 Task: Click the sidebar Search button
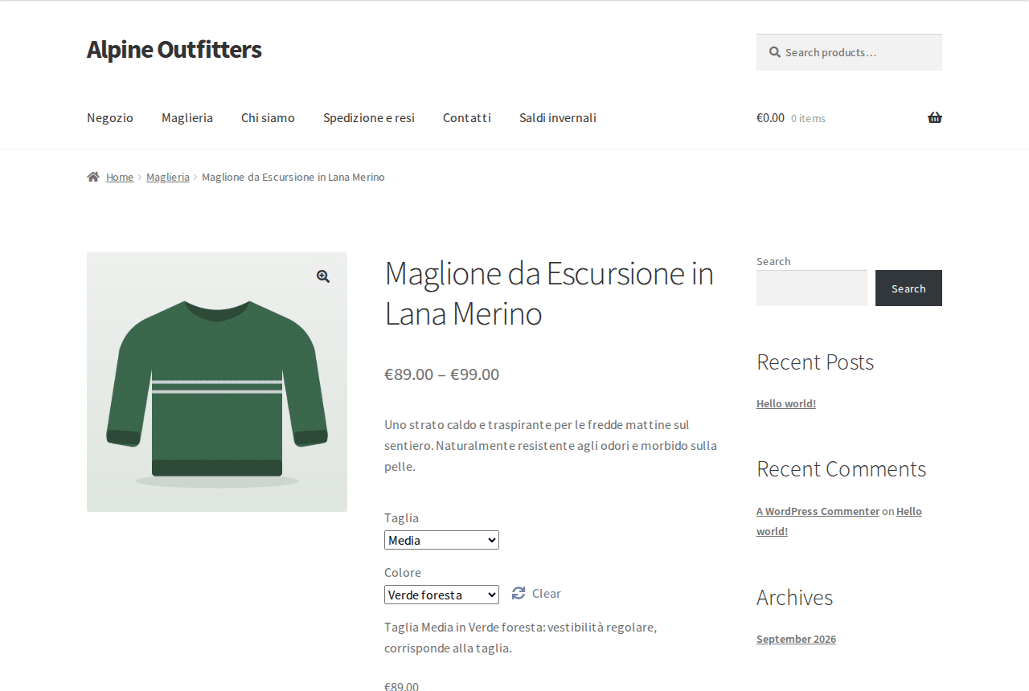(x=908, y=288)
